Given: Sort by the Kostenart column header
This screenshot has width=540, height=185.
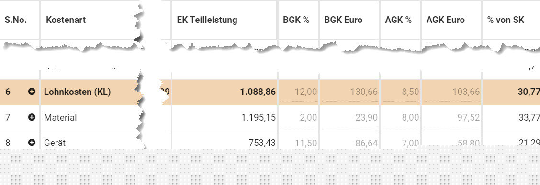Looking at the screenshot, I should (x=66, y=20).
